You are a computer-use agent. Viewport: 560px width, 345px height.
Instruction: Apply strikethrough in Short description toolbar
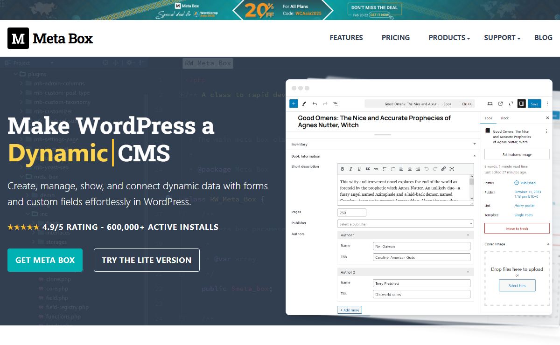tap(376, 169)
